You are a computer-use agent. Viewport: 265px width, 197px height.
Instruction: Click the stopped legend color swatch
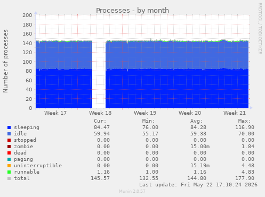tap(9, 140)
